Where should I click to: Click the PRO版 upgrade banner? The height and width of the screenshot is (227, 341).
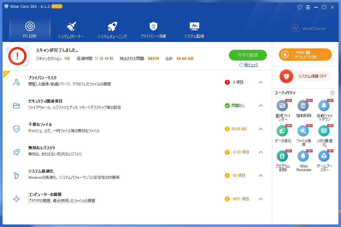tap(304, 55)
